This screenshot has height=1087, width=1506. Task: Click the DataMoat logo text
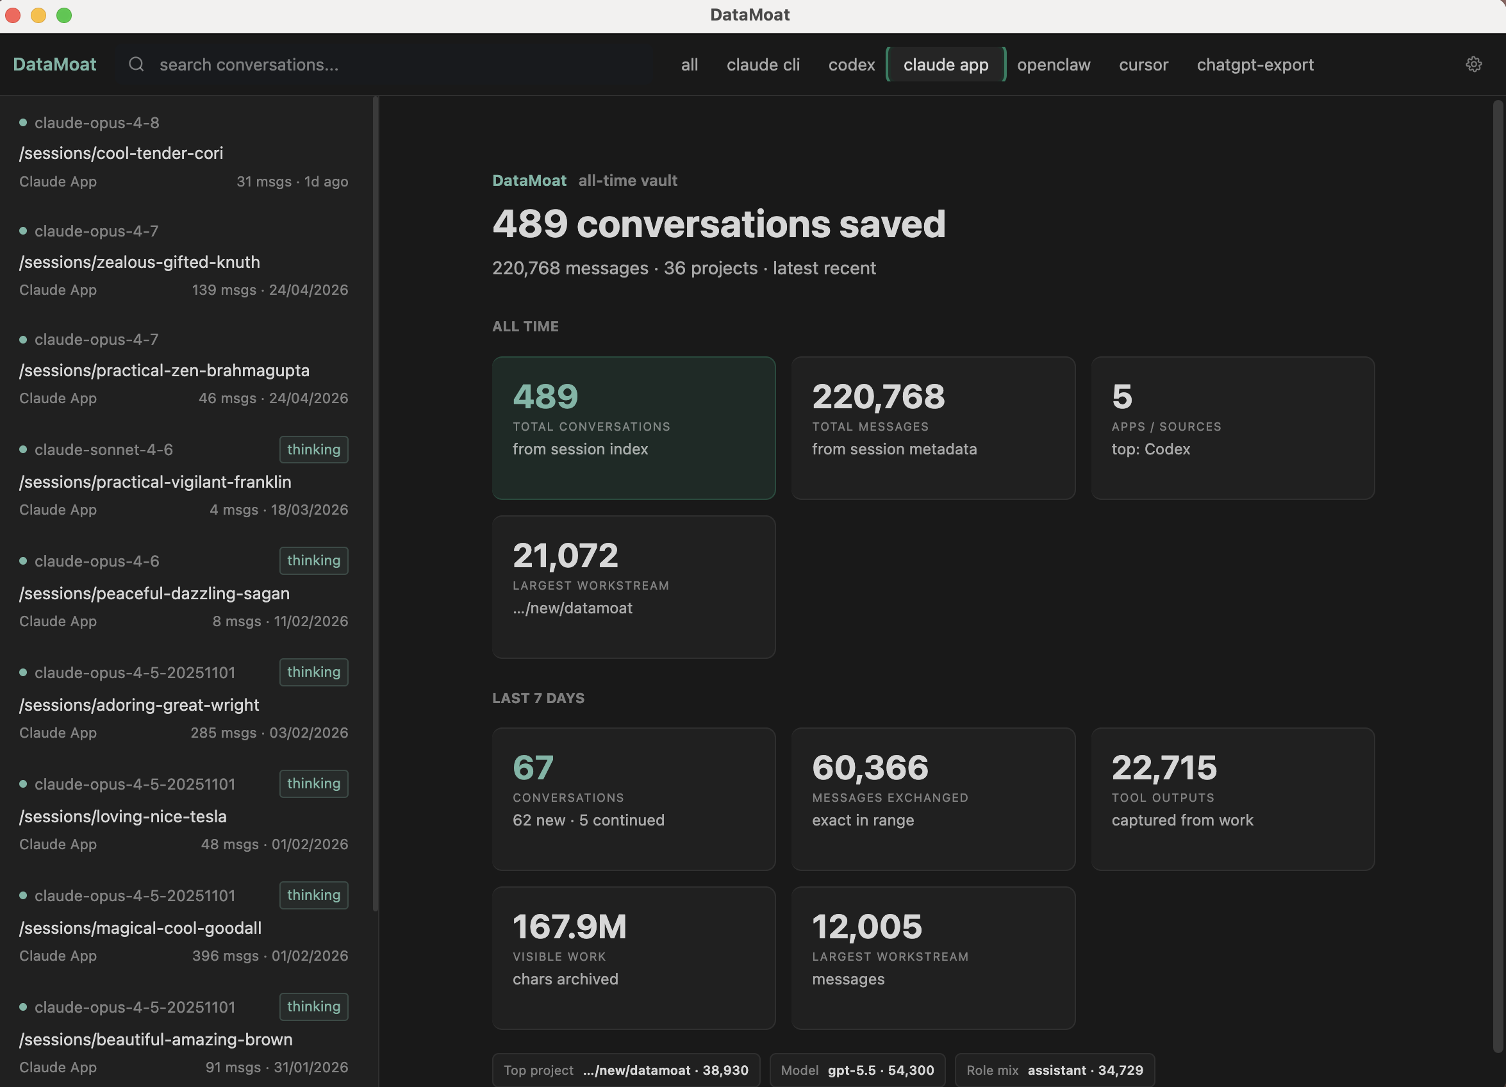click(54, 64)
